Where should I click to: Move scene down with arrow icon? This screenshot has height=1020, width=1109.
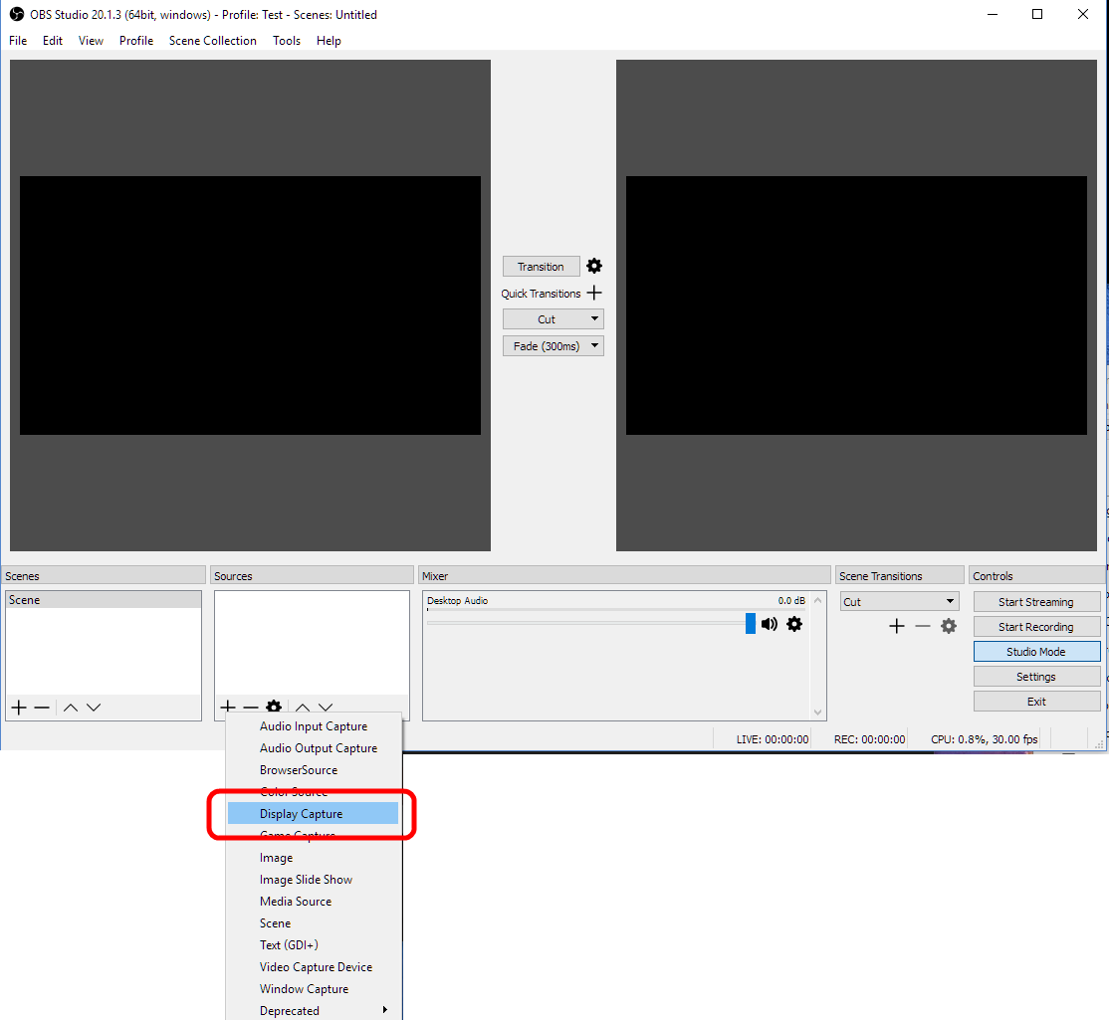point(94,707)
